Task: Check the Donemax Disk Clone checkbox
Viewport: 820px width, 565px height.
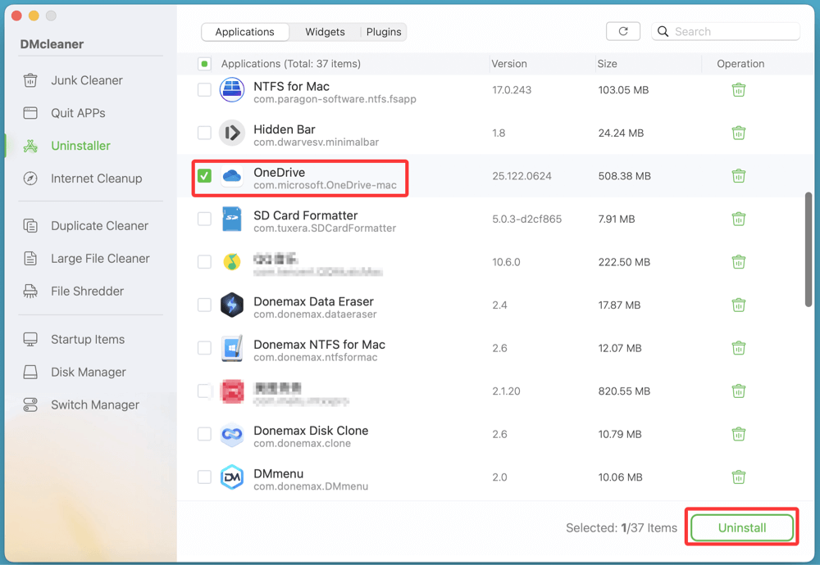Action: click(203, 434)
